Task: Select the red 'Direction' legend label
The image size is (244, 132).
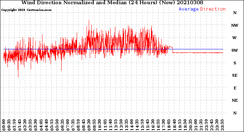Action: 213,9
